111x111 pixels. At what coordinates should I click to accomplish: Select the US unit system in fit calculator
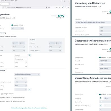[20, 25]
